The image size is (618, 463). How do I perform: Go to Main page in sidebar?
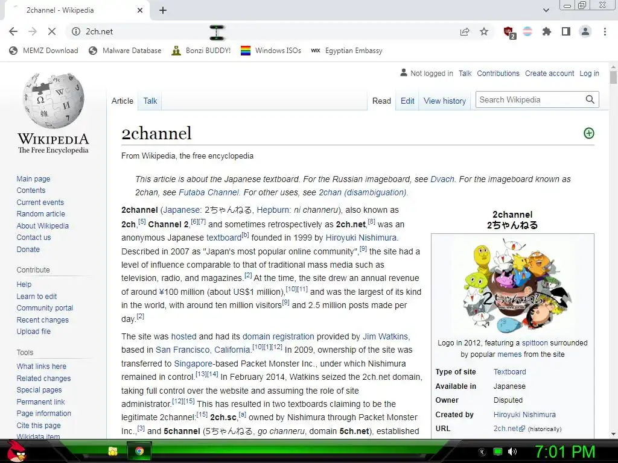pyautogui.click(x=34, y=178)
